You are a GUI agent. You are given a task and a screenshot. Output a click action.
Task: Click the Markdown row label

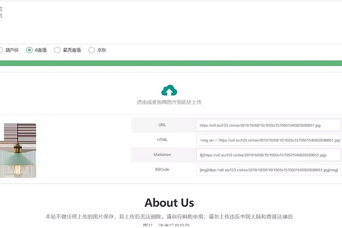tap(162, 155)
